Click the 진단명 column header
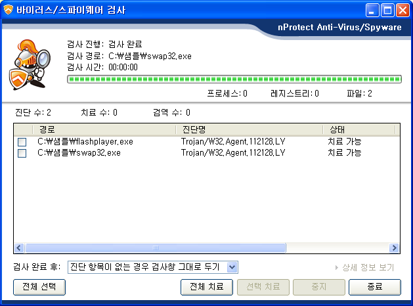 click(250, 129)
